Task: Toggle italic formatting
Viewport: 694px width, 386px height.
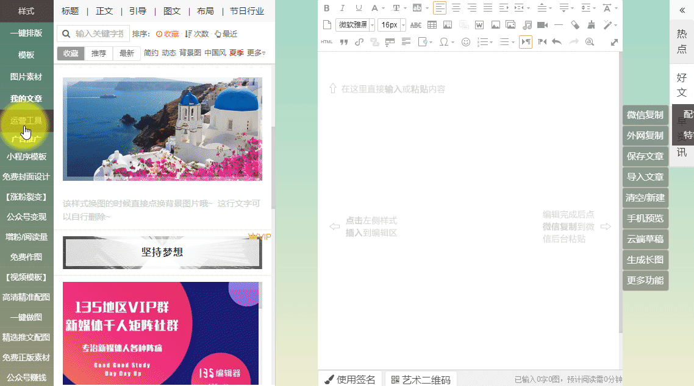Action: tap(342, 8)
